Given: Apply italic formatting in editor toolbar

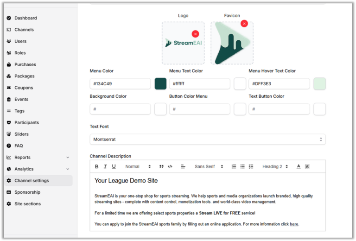Looking at the screenshot, I should pyautogui.click(x=105, y=166).
